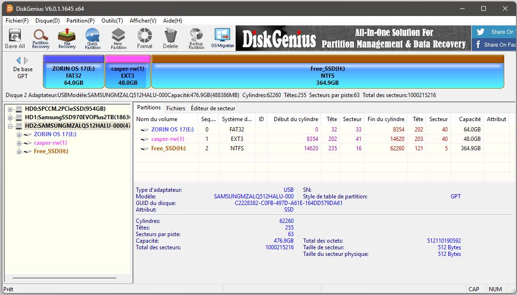The width and height of the screenshot is (517, 295).
Task: Click the 364.9GB capacity cell
Action: pyautogui.click(x=470, y=148)
